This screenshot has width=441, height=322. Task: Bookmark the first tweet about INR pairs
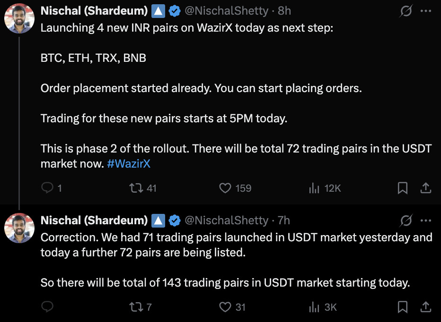coord(402,188)
